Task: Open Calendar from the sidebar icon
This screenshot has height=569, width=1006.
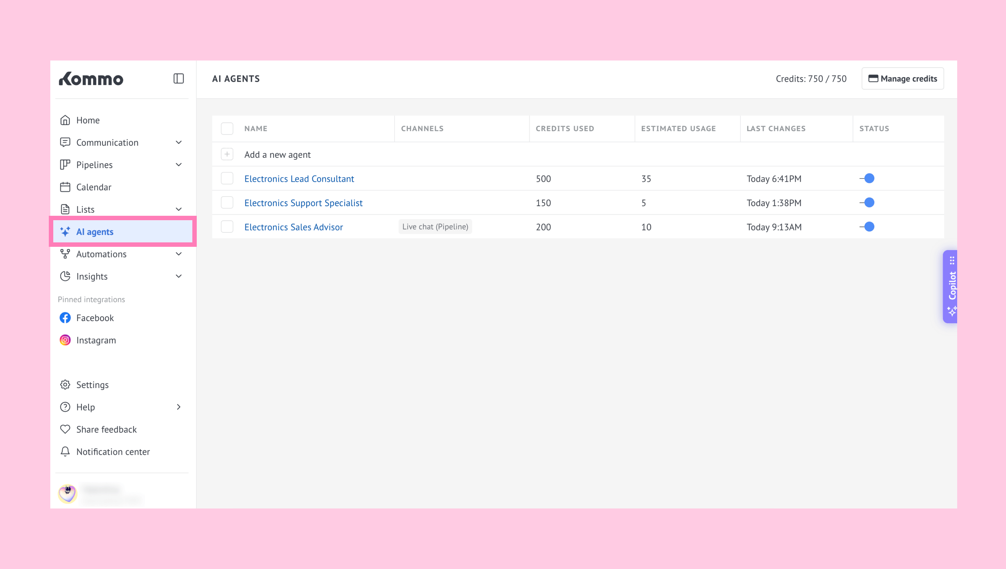Action: pos(65,187)
